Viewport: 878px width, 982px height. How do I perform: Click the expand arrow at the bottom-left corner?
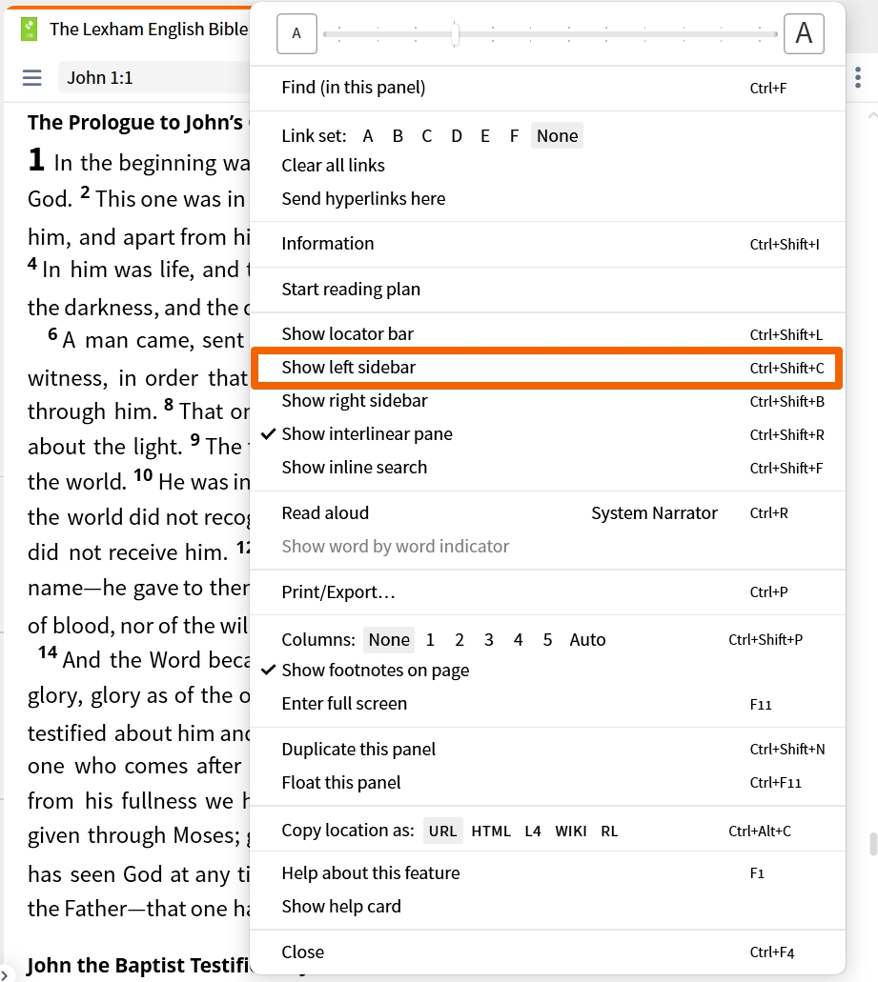(4, 974)
